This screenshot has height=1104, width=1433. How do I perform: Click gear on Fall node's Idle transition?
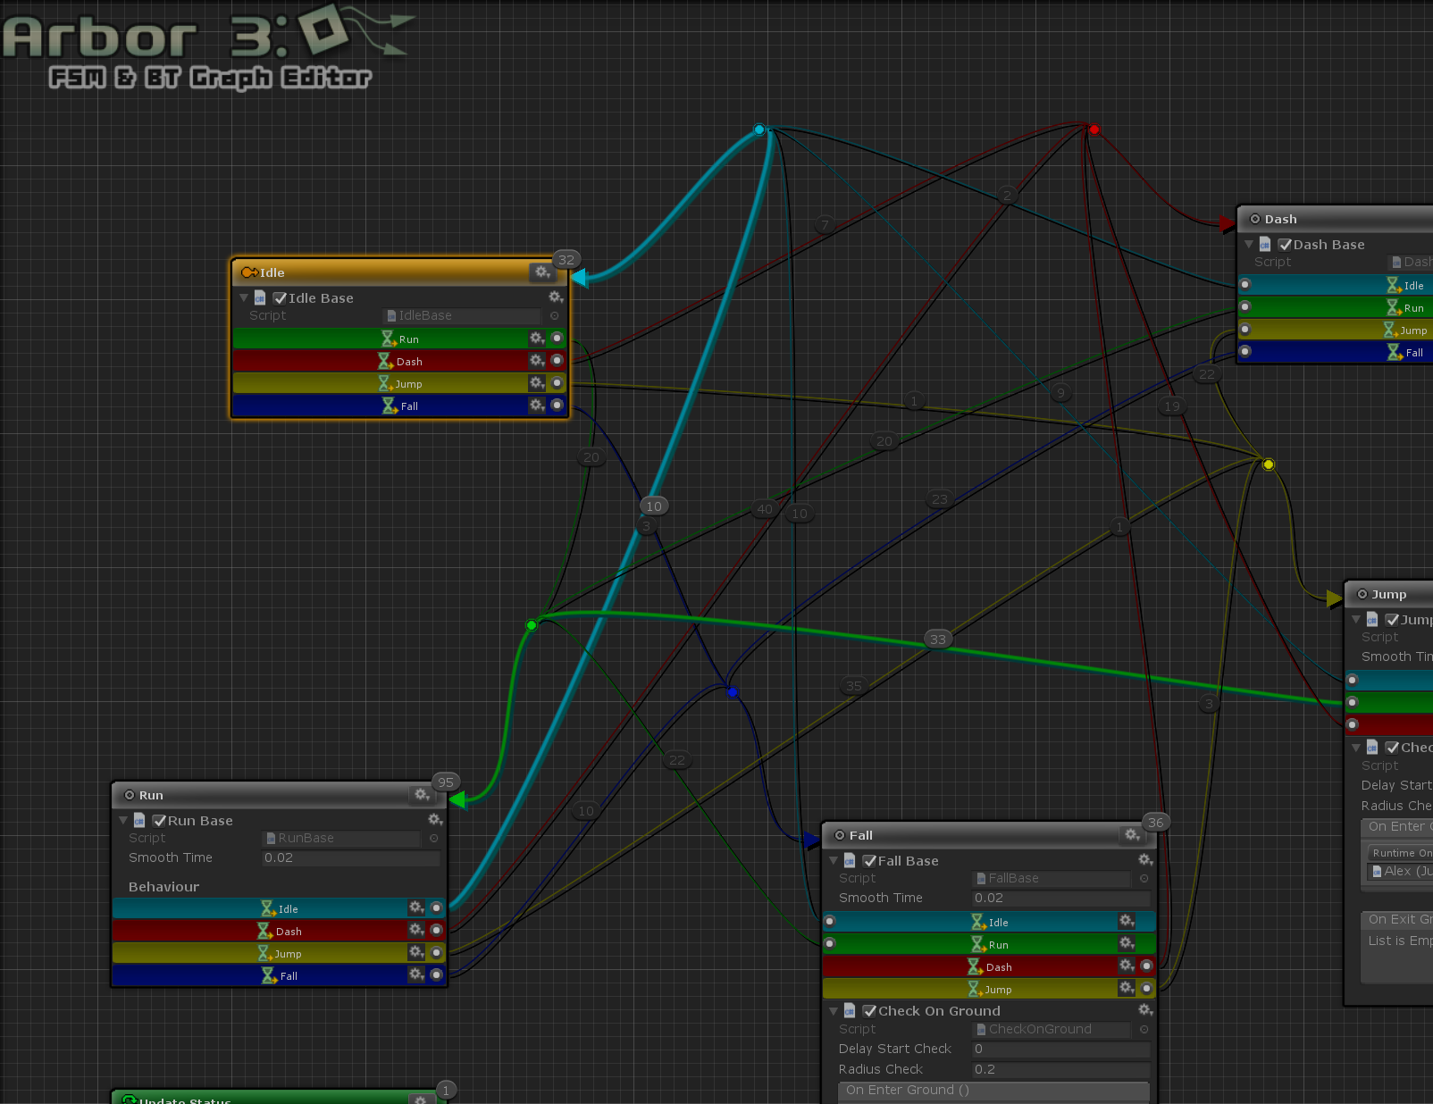(x=1127, y=921)
